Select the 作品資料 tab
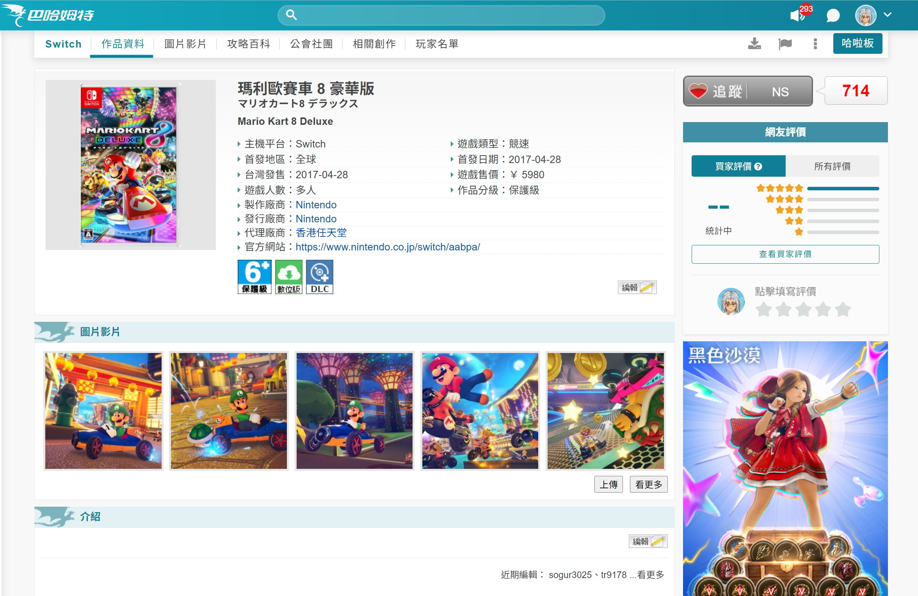Image resolution: width=918 pixels, height=596 pixels. pyautogui.click(x=123, y=44)
